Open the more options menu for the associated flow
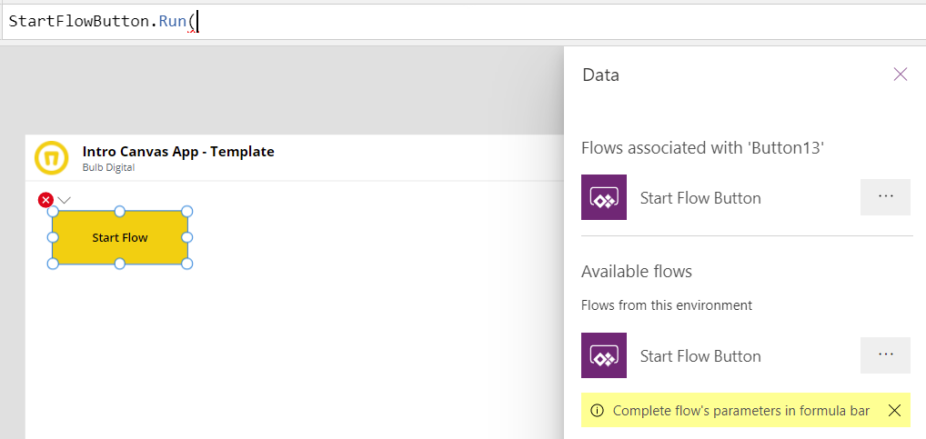Viewport: 926px width, 439px height. point(885,197)
